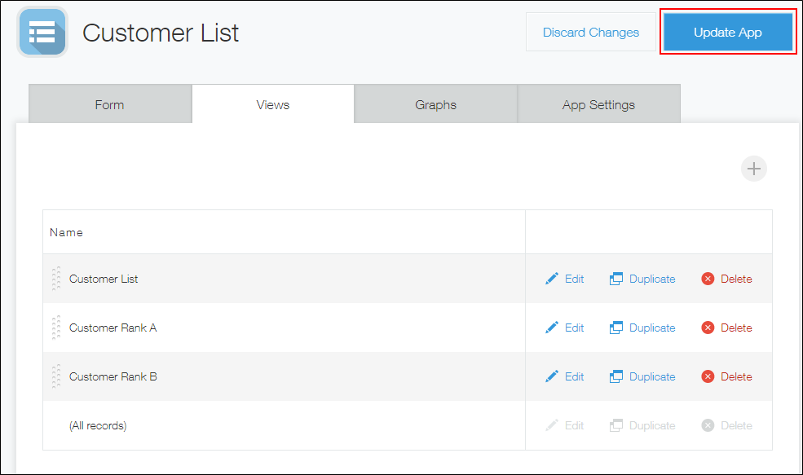Screen dimensions: 803x475
Task: Grab the drag handle beside Customer List
Action: pos(55,279)
